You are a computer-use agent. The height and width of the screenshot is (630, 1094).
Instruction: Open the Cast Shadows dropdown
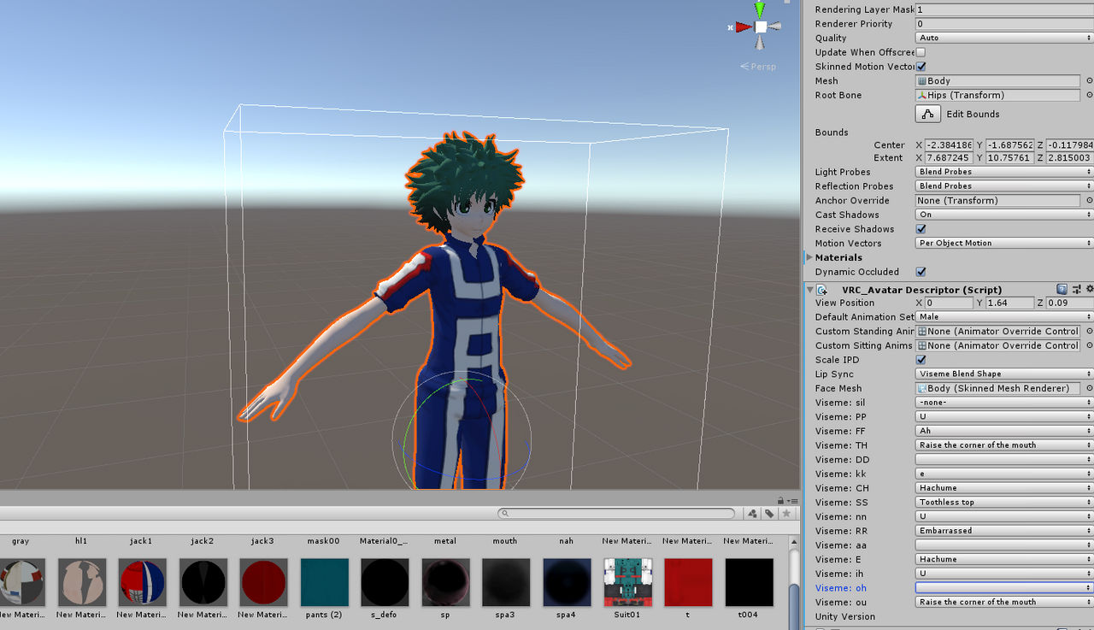[x=1004, y=215]
